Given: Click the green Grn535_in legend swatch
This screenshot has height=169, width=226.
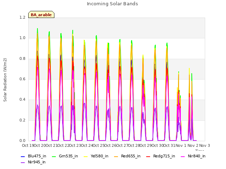Looking at the screenshot, I should (x=54, y=156).
